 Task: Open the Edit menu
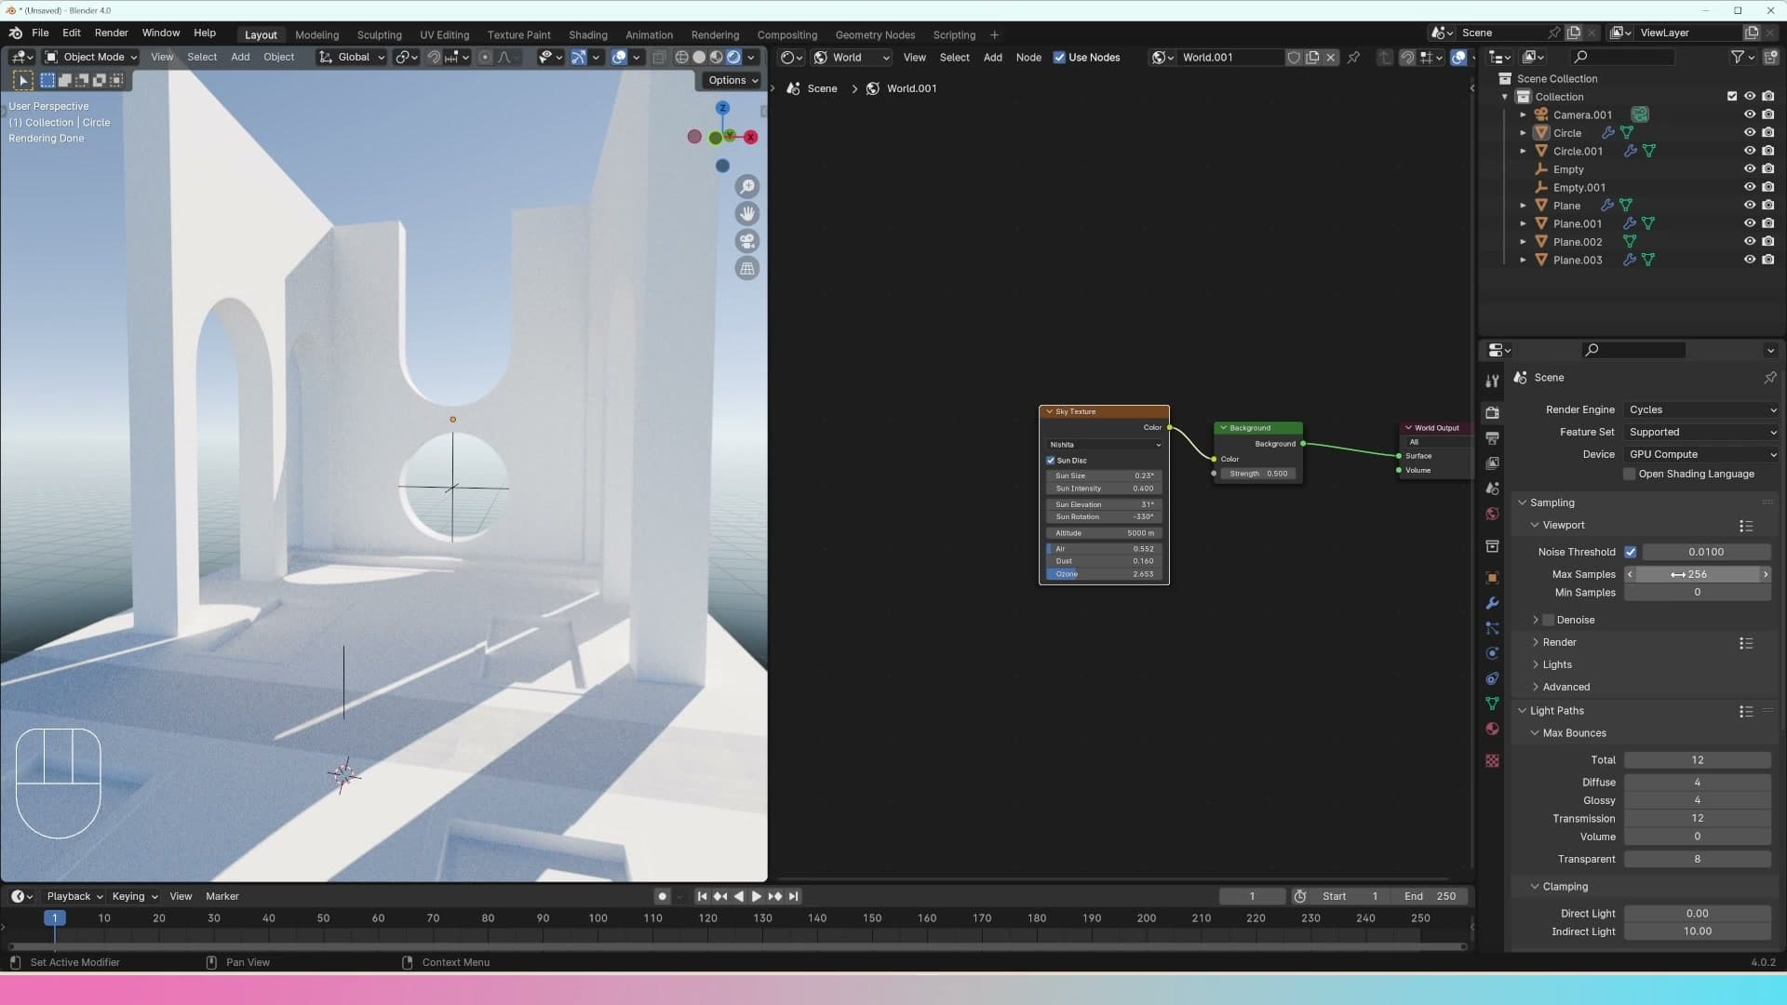coord(72,33)
